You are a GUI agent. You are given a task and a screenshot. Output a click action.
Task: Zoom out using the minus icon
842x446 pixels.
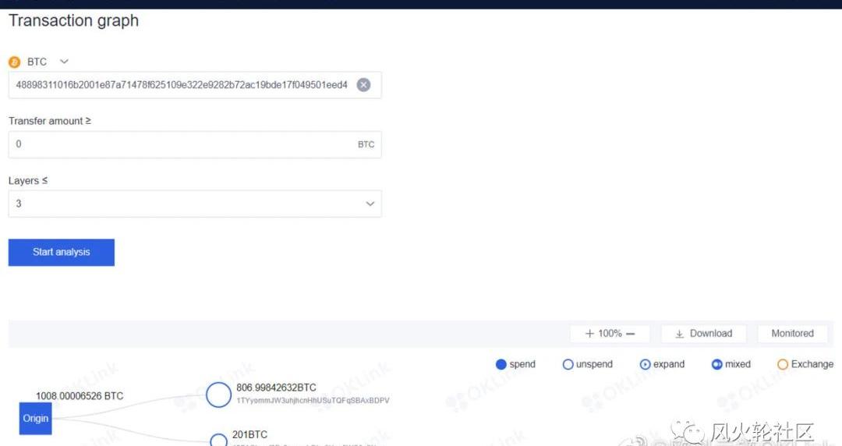pos(631,334)
